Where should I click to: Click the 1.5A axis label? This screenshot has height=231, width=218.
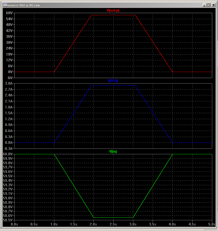pyautogui.click(x=9, y=113)
